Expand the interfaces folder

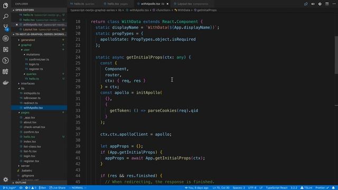pos(39,83)
